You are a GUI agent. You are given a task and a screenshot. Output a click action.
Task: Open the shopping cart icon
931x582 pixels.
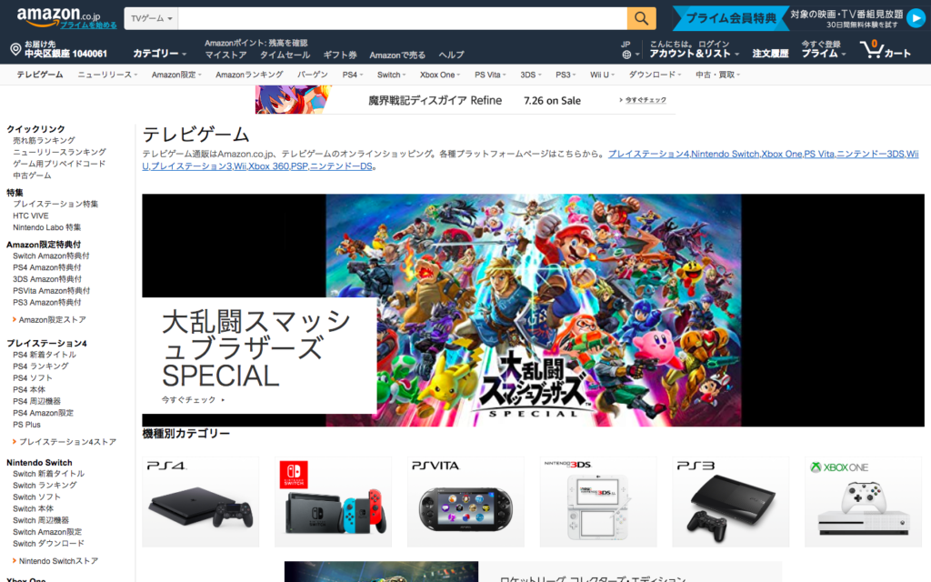(x=885, y=49)
